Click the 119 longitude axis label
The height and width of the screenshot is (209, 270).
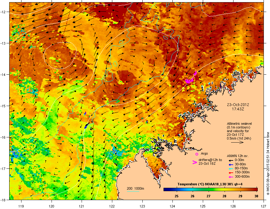click(x=21, y=206)
